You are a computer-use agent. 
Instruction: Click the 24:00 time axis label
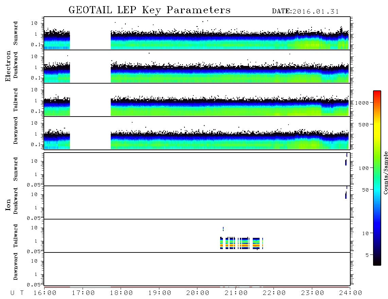tap(351, 293)
